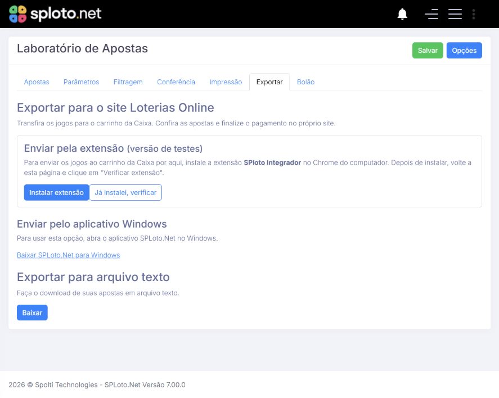Screen dimensions: 499x398
Task: Click the green Salvar button
Action: (428, 50)
